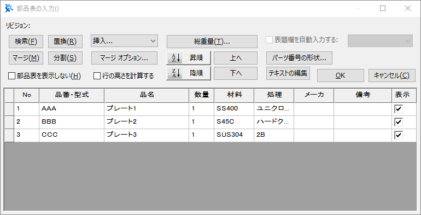This screenshot has height=215, width=421.
Task: Select the ハードク... treatment cell
Action: pos(274,122)
